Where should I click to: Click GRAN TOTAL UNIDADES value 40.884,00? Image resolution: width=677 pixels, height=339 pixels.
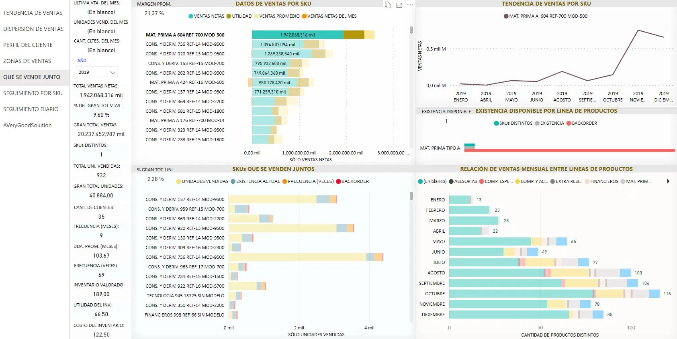point(101,195)
